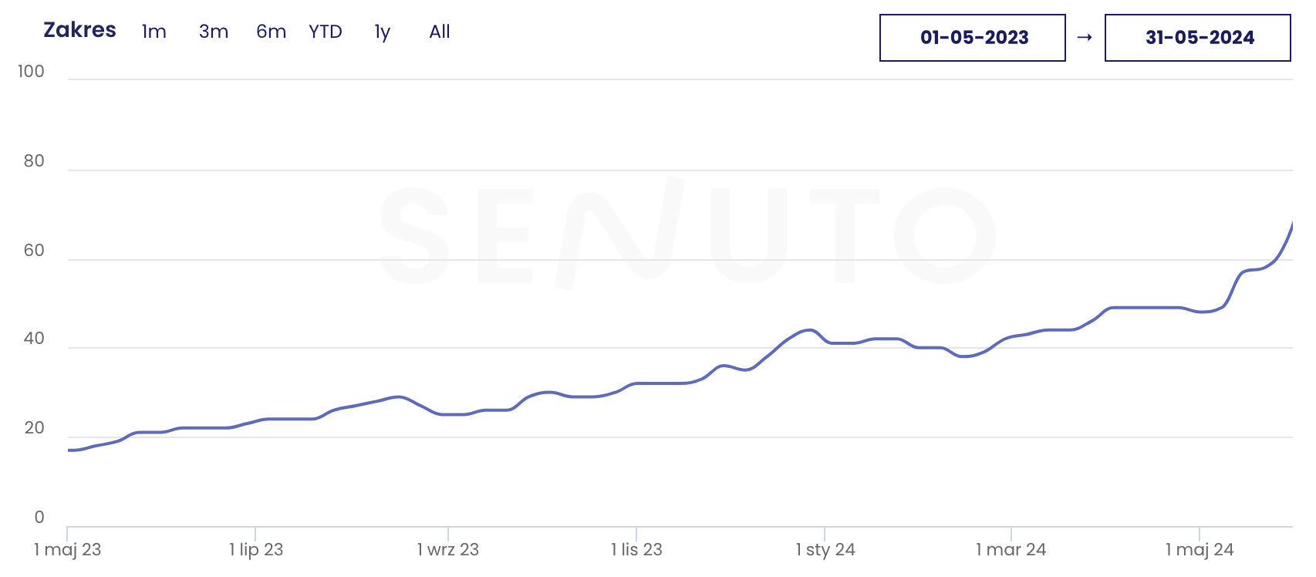Select the 1m range button
The height and width of the screenshot is (577, 1316).
pyautogui.click(x=154, y=32)
